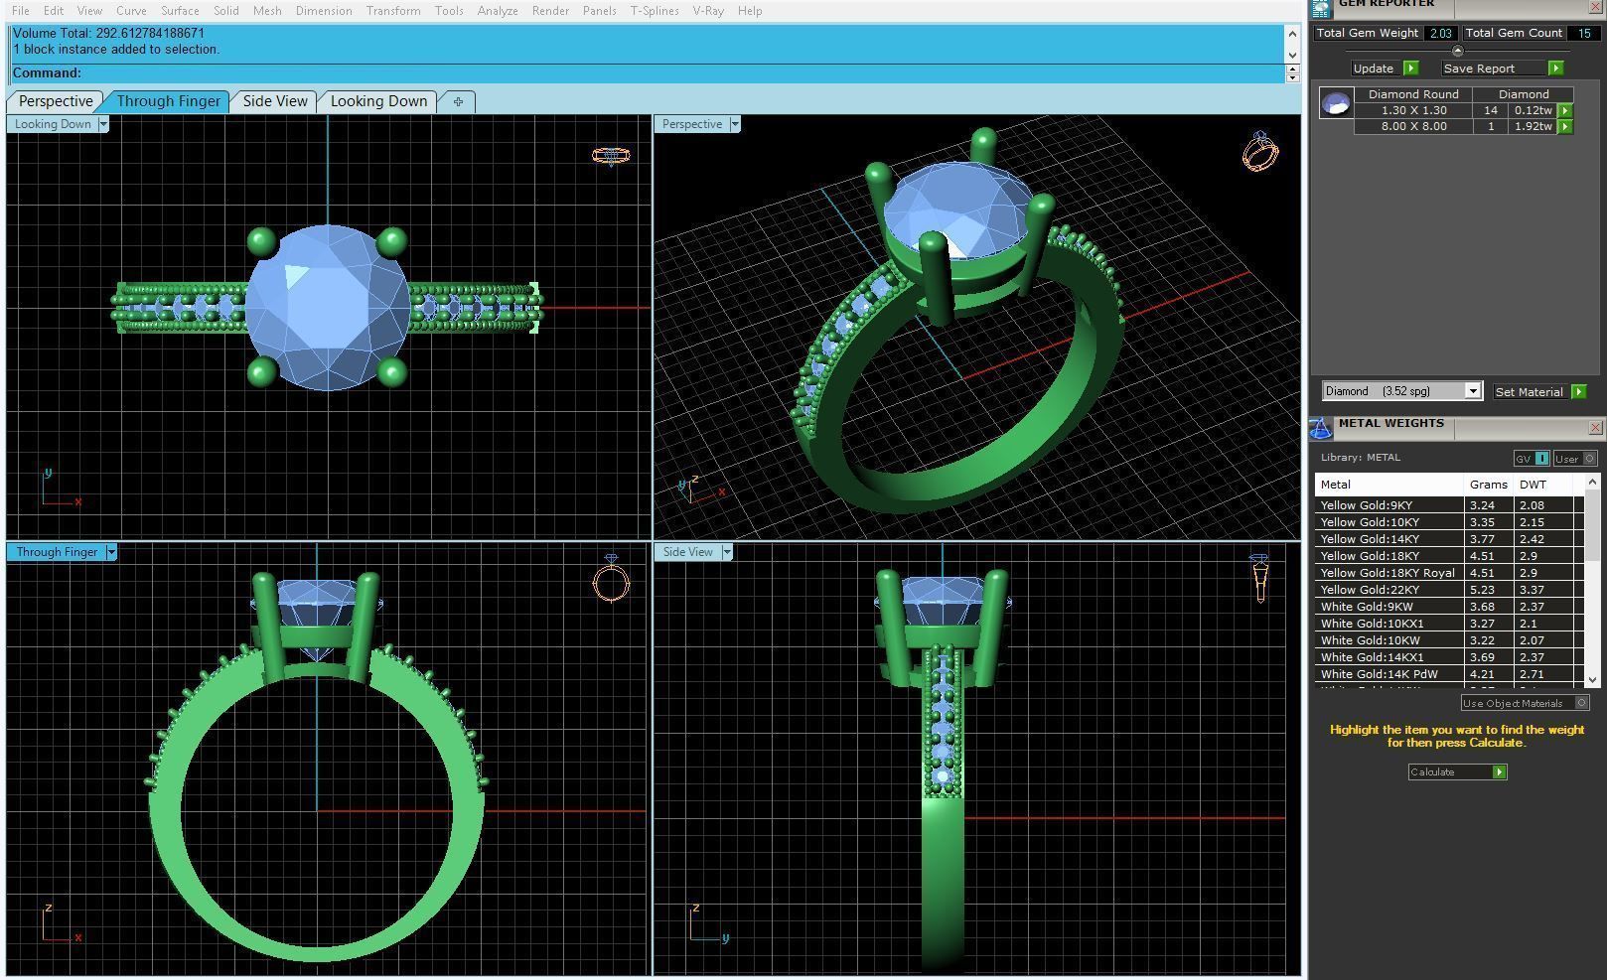Select the Yellow Gold:14KY row
Screen dimensions: 1607x980
coord(1450,539)
